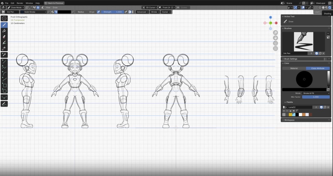The height and width of the screenshot is (176, 333).
Task: Open the Draw Mode dropdown
Action: pyautogui.click(x=16, y=8)
